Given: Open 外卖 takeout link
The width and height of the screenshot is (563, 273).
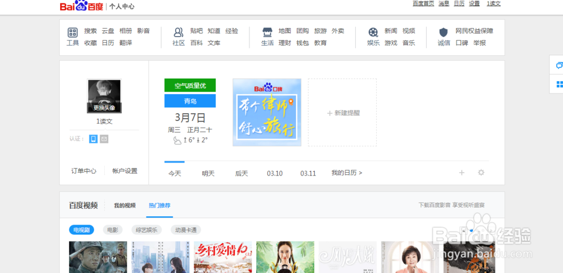Looking at the screenshot, I should tap(338, 31).
